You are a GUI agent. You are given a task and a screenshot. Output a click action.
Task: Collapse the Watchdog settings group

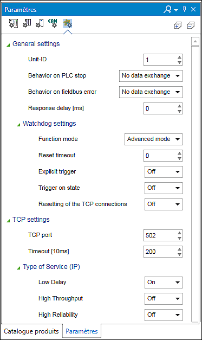tap(18, 125)
